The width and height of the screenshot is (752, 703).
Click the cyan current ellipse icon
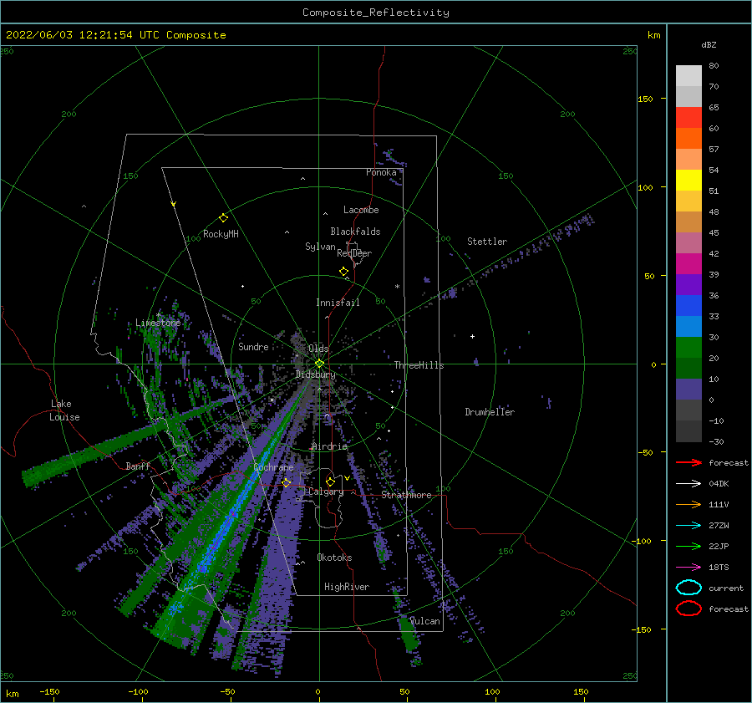[x=688, y=588]
